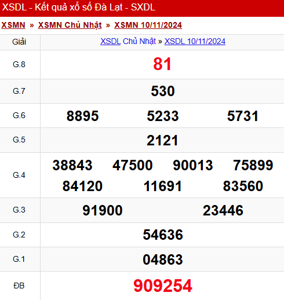Open the XSMN breadcrumb link
Screen dimensions: 284x300
coord(13,25)
